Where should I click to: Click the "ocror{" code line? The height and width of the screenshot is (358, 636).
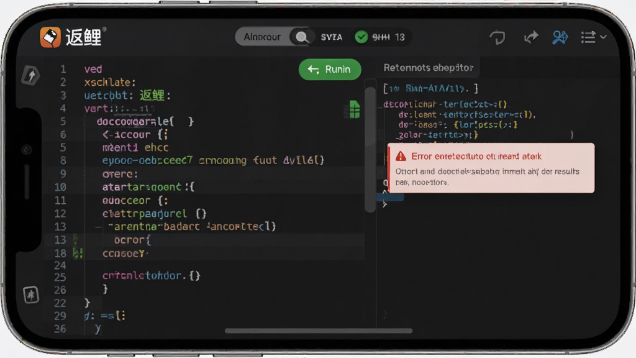coord(132,241)
